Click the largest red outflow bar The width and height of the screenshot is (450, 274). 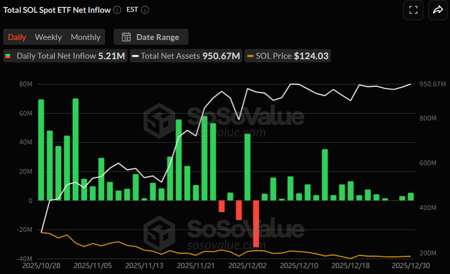(256, 223)
